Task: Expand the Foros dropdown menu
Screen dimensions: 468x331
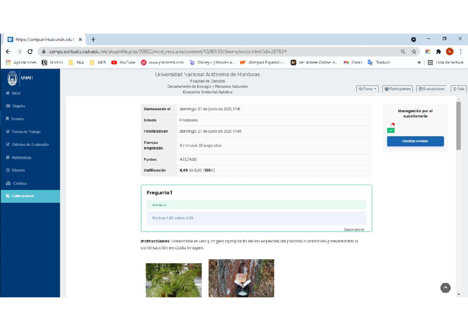Action: coord(368,89)
